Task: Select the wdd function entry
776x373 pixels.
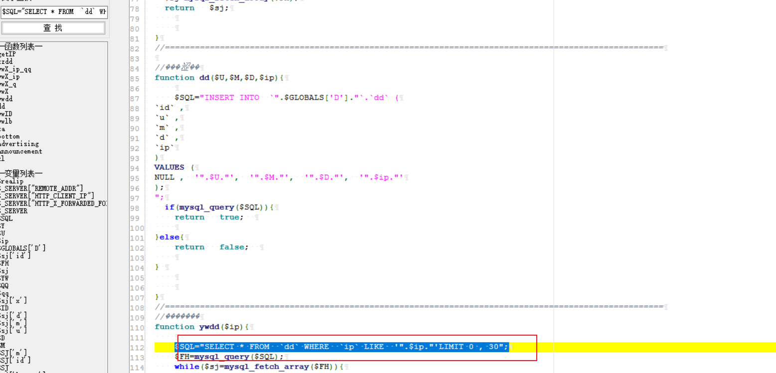Action: coord(8,99)
